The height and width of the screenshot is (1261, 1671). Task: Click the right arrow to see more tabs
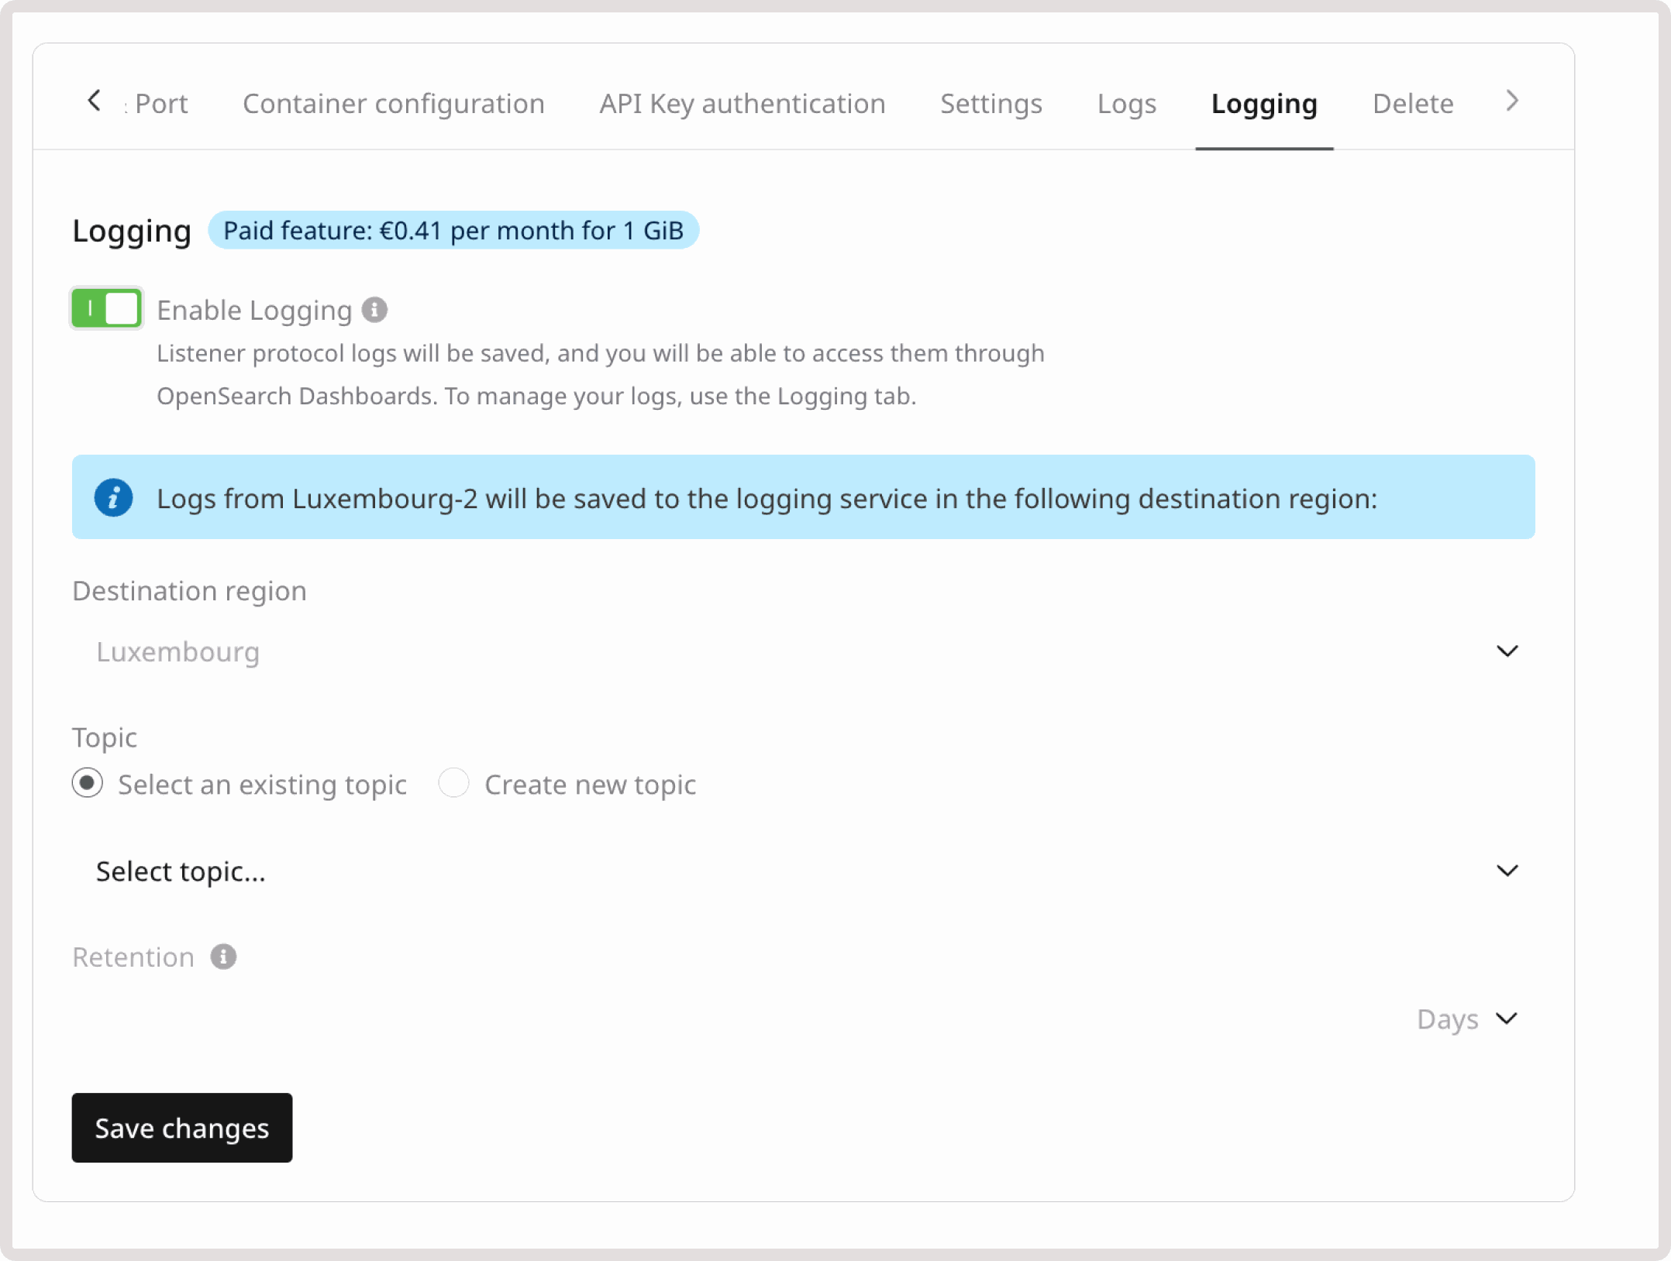[x=1511, y=101]
